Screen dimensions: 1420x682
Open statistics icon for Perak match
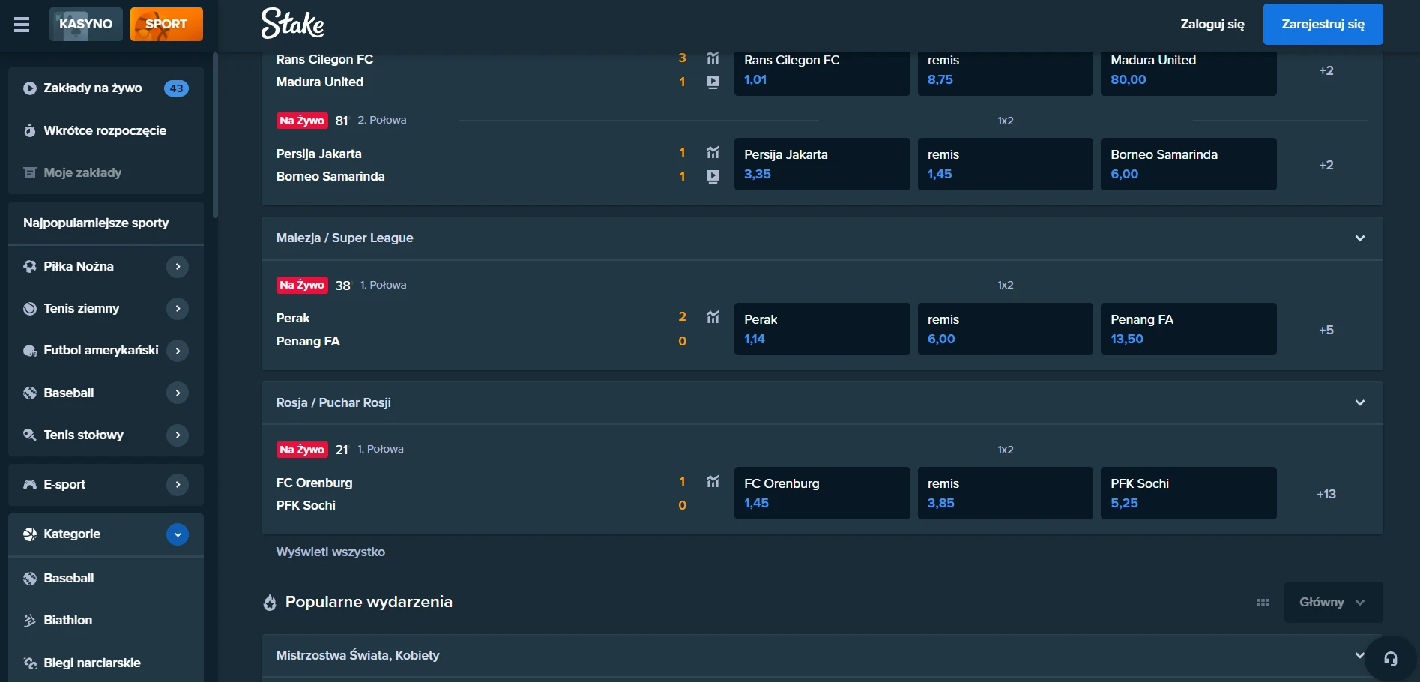pos(713,316)
